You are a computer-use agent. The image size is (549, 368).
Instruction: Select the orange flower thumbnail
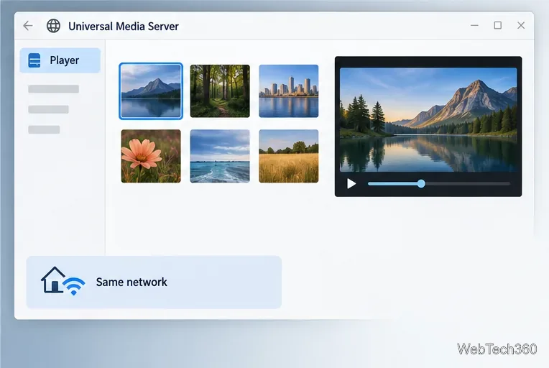pyautogui.click(x=151, y=156)
